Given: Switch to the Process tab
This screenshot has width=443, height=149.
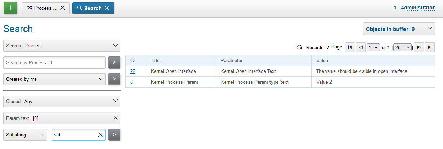Looking at the screenshot, I should pyautogui.click(x=42, y=8).
